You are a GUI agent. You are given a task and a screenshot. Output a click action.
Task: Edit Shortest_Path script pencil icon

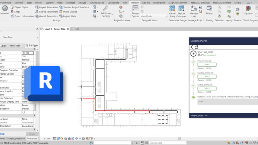(201, 55)
